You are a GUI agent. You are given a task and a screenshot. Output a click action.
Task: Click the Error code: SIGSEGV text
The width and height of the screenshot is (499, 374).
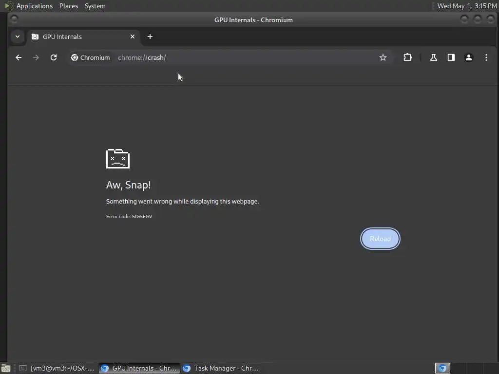tap(129, 217)
